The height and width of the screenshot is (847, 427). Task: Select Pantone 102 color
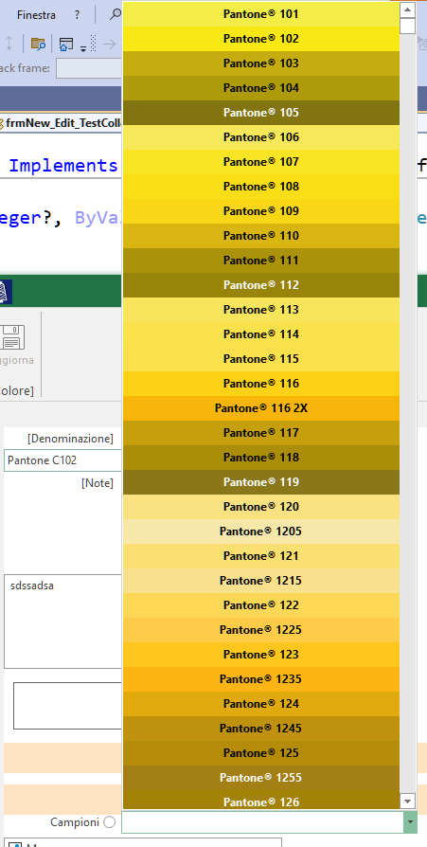261,39
